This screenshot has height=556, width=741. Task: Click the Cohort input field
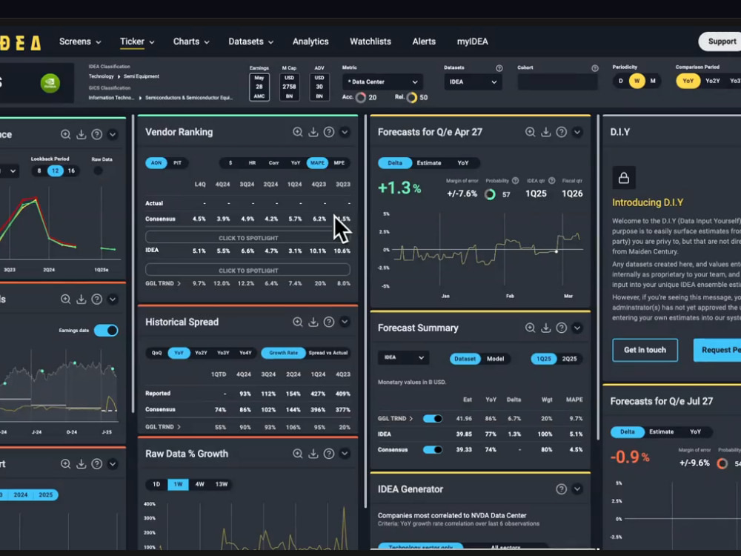point(558,82)
